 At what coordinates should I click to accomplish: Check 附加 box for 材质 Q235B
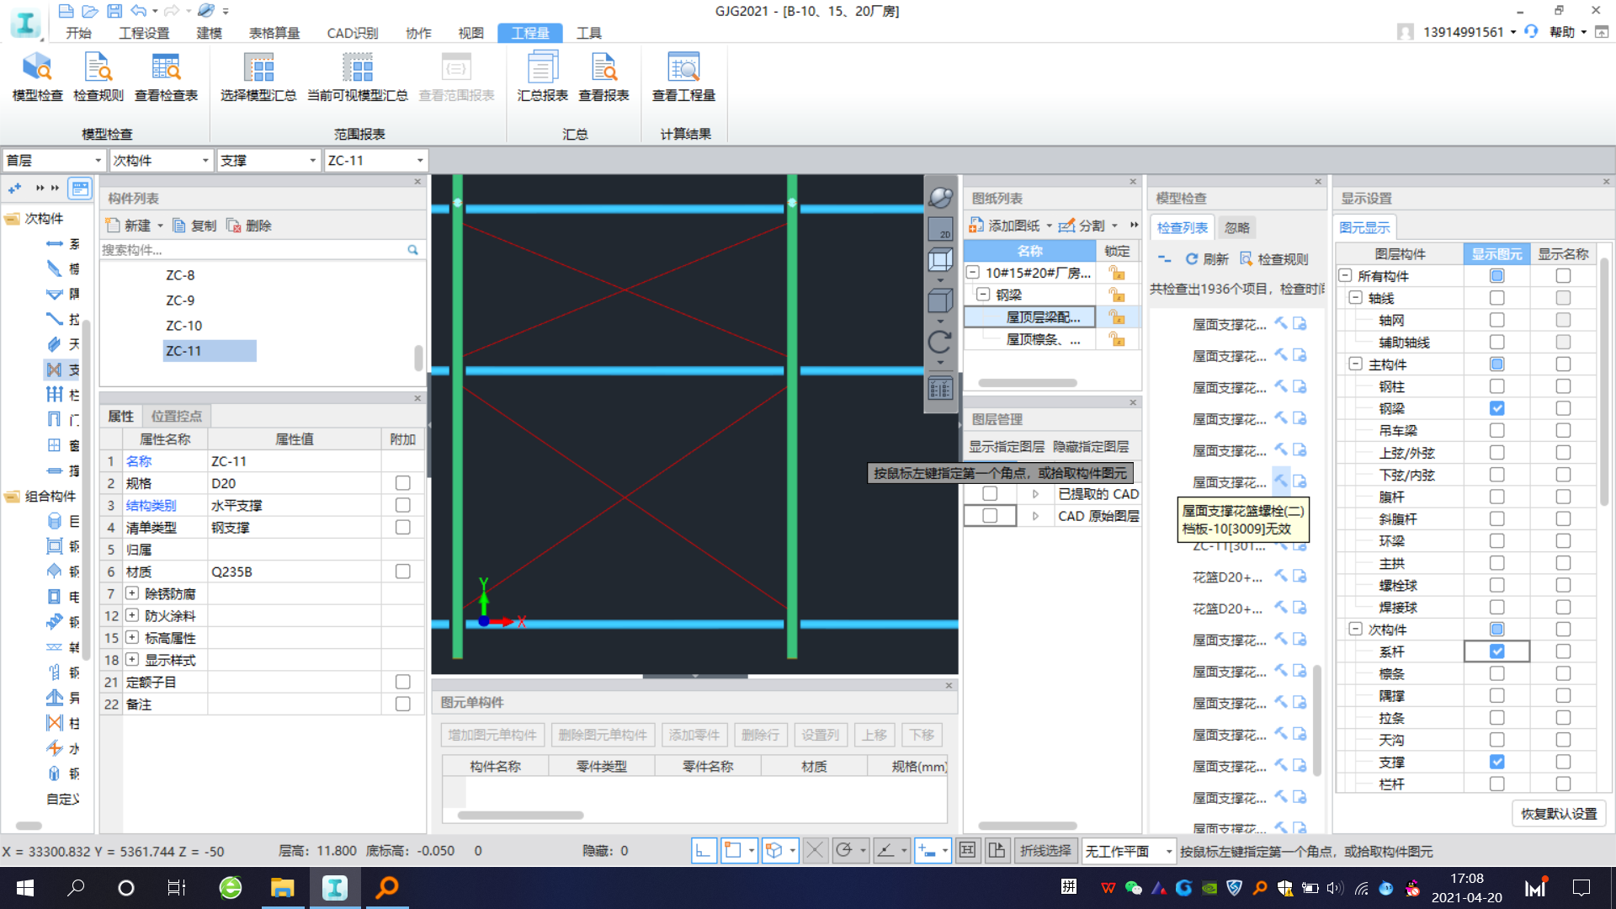point(403,571)
